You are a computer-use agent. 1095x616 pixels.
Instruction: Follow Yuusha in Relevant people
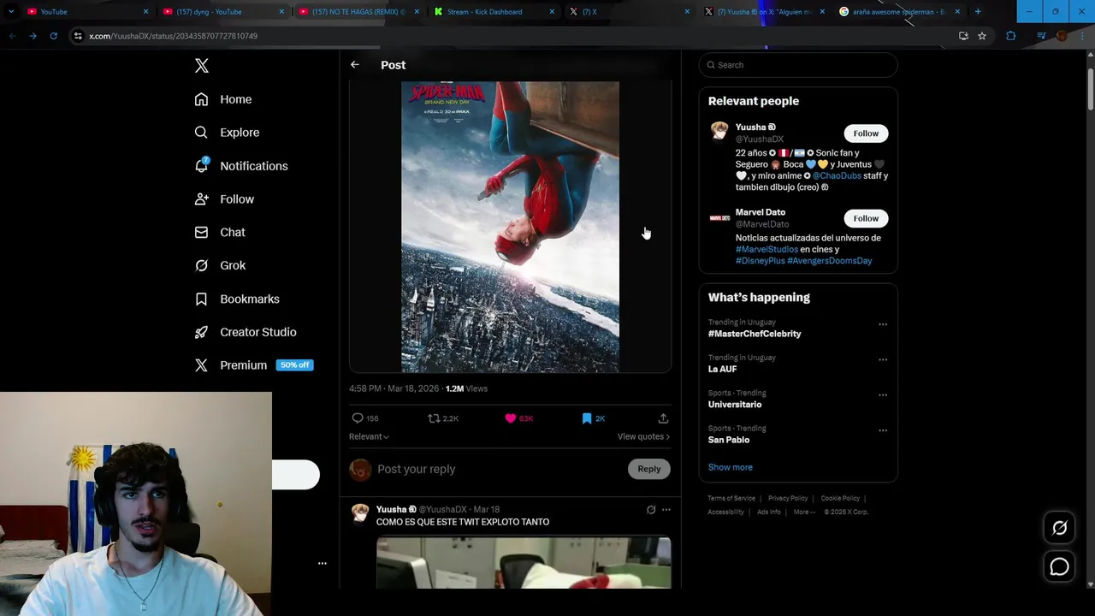(866, 133)
